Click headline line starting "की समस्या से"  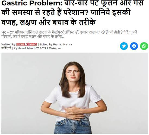tap(66, 12)
